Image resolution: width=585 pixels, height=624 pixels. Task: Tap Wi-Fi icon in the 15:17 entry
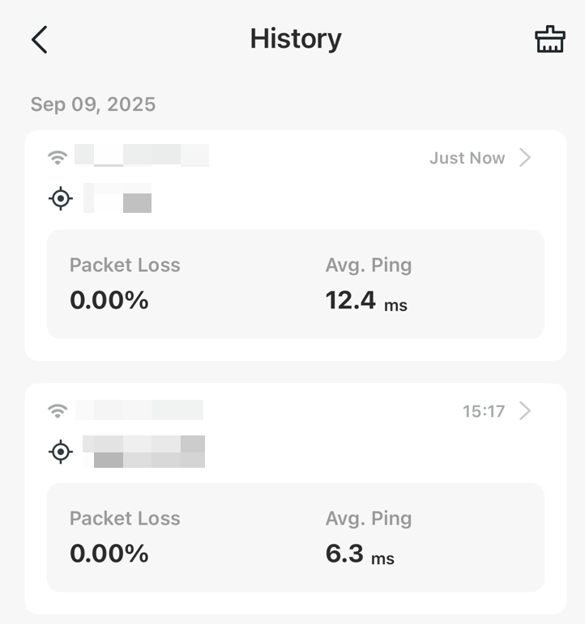point(58,411)
